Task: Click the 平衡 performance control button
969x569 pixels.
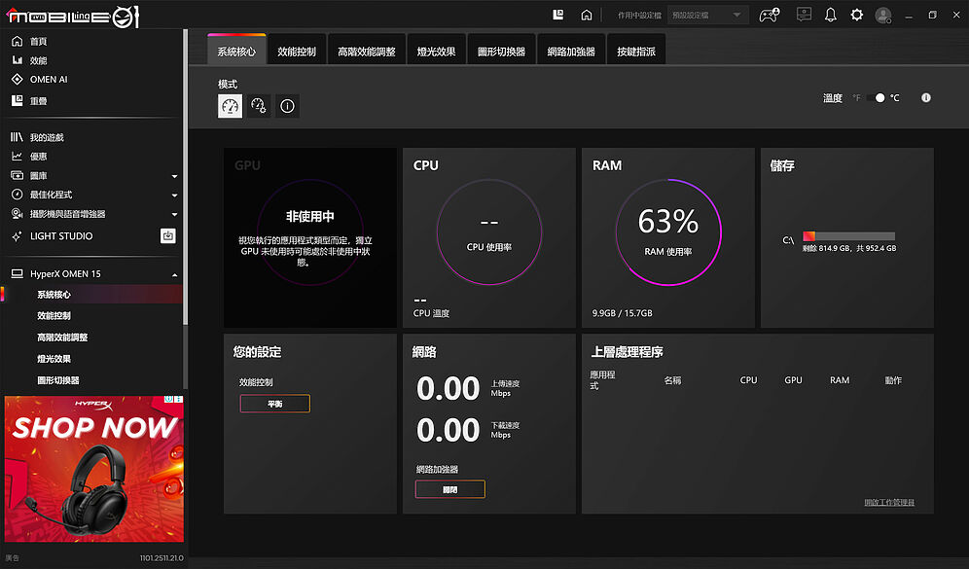Action: pyautogui.click(x=275, y=404)
